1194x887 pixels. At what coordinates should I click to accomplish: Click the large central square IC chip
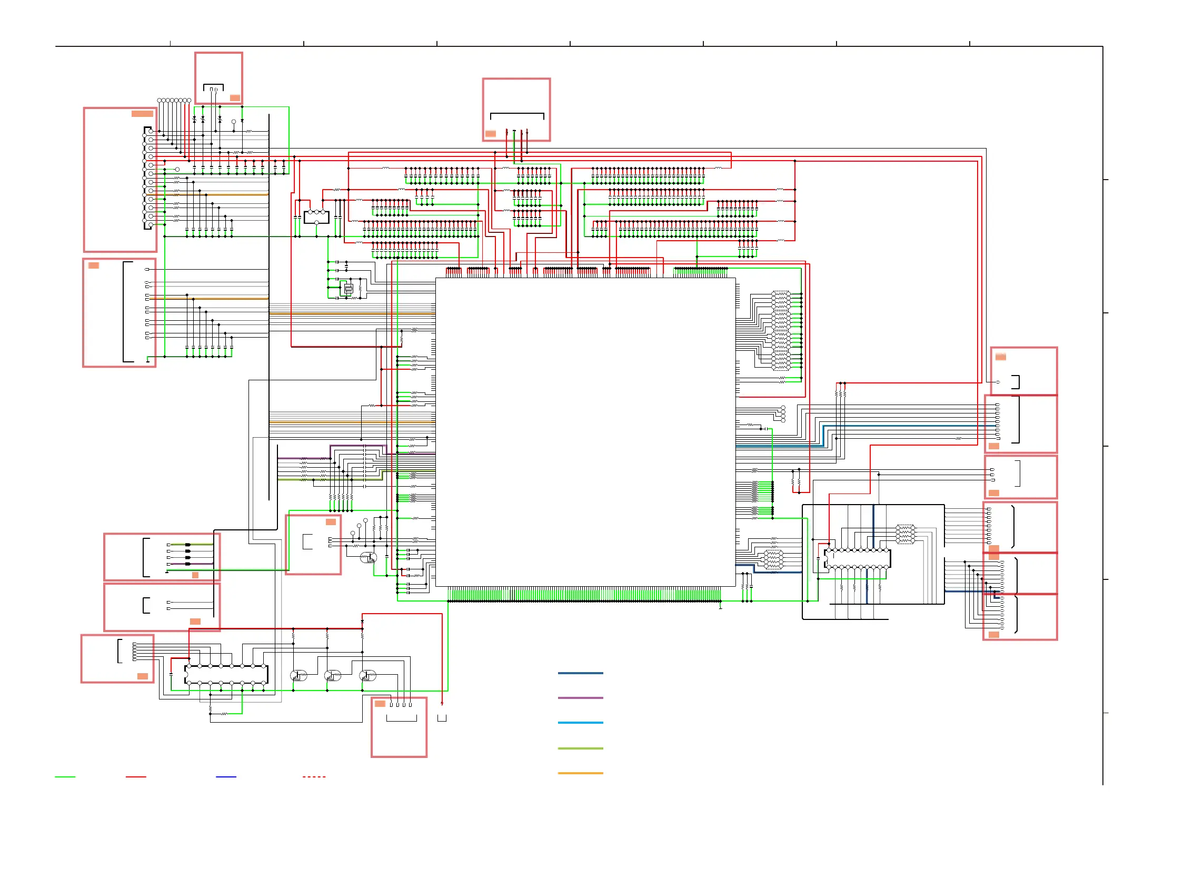click(585, 432)
